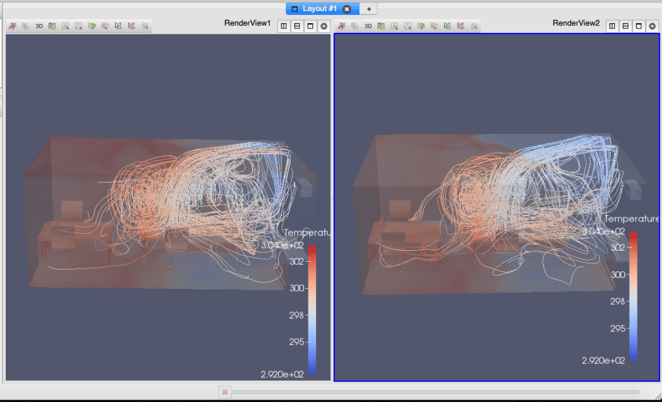Maximize the RenderView1 view

[310, 25]
